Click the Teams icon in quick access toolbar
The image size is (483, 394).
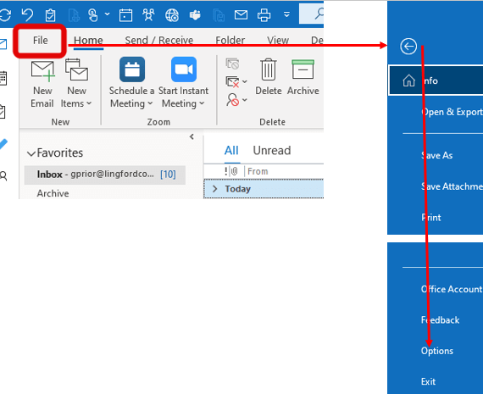pyautogui.click(x=195, y=14)
